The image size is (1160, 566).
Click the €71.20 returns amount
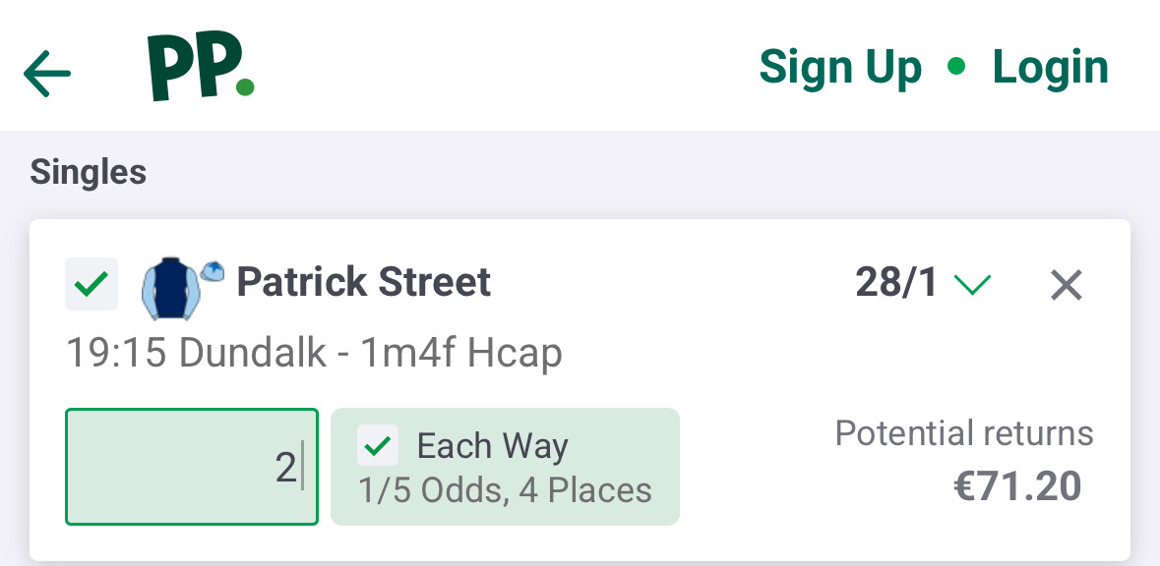click(1017, 485)
